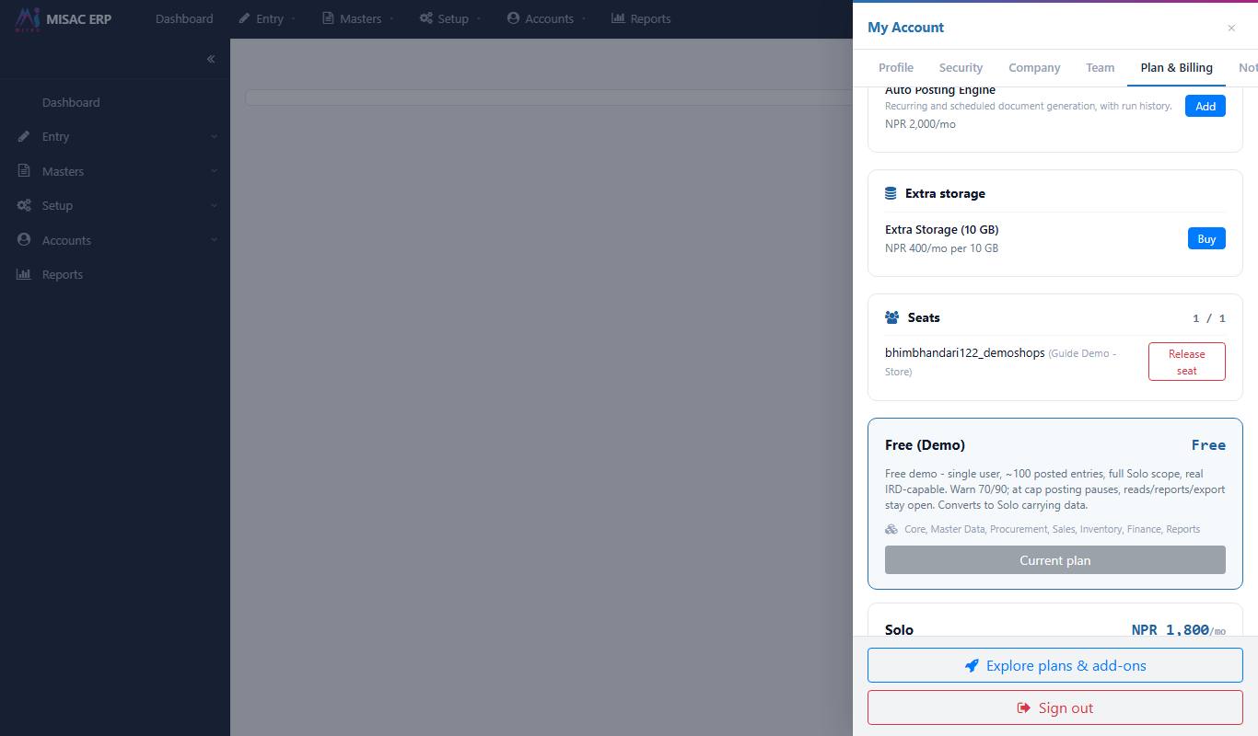Go to Dashboard in the top navbar
The width and height of the screenshot is (1258, 736).
coord(184,18)
